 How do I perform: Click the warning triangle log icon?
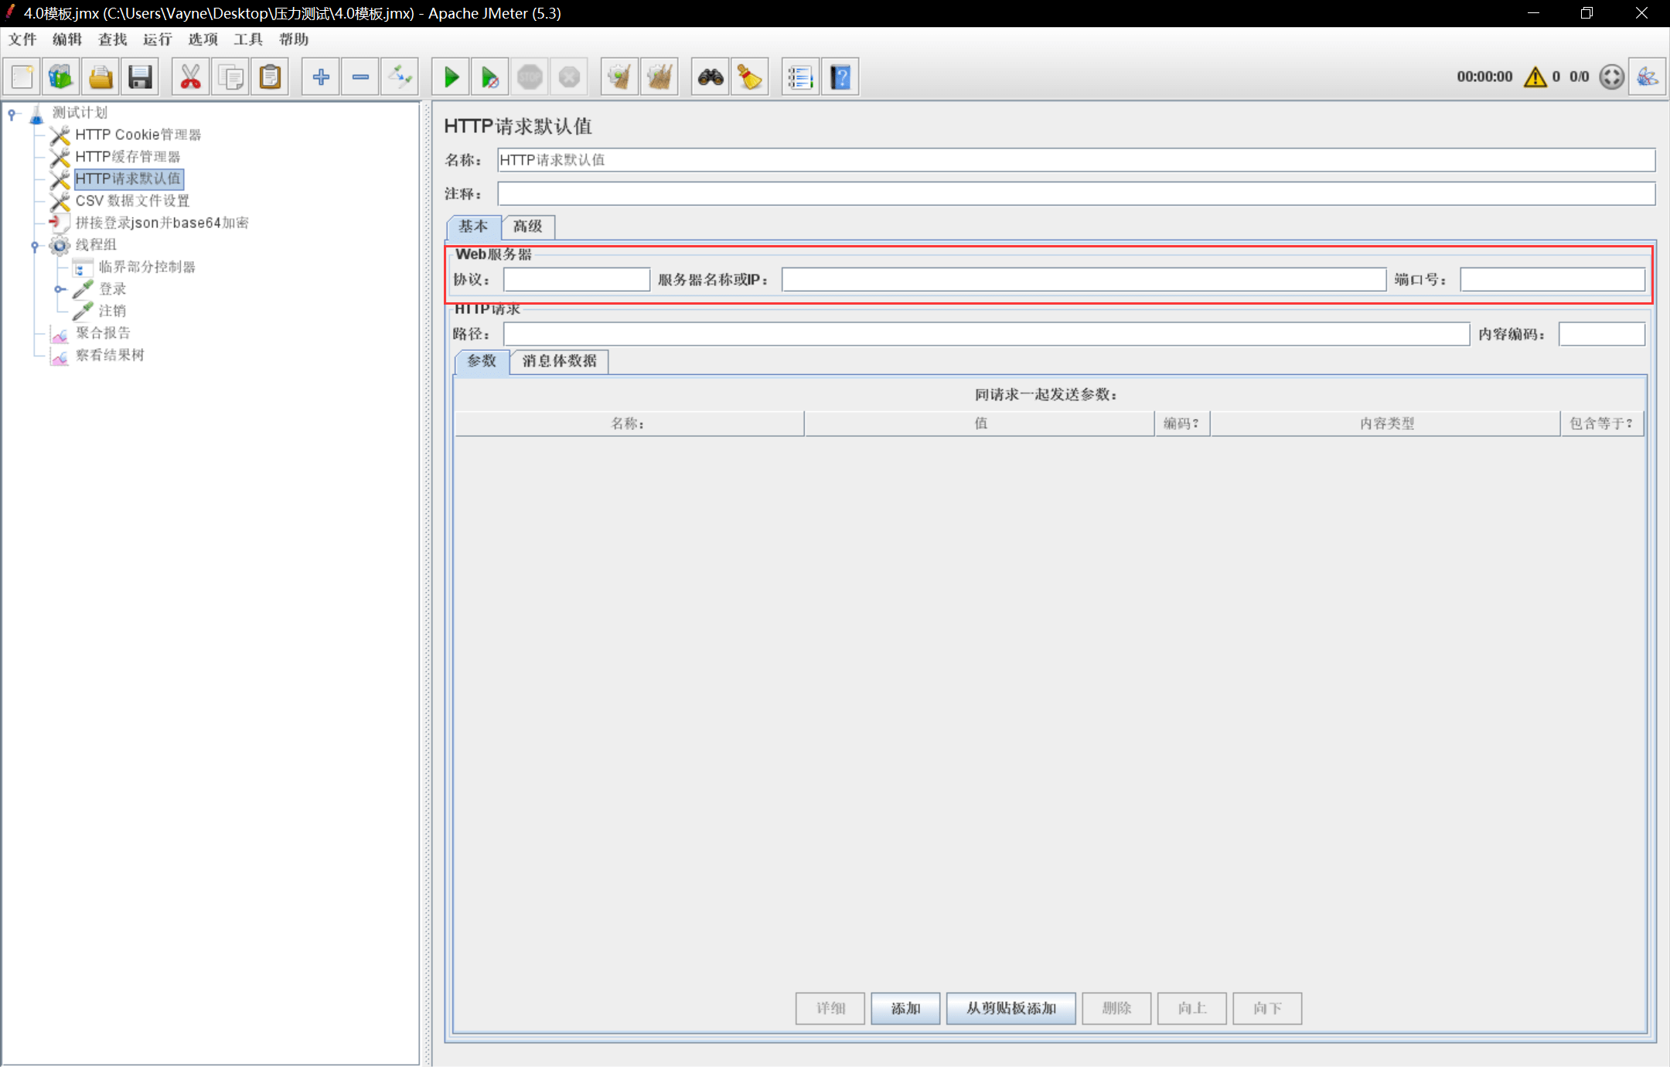point(1535,77)
